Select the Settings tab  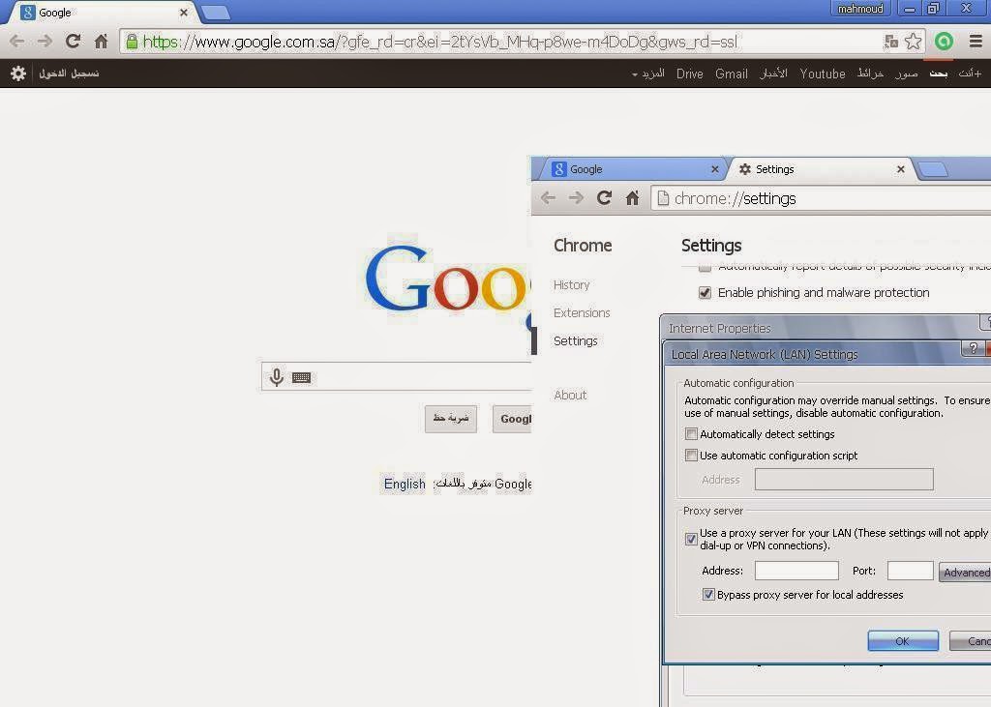822,169
